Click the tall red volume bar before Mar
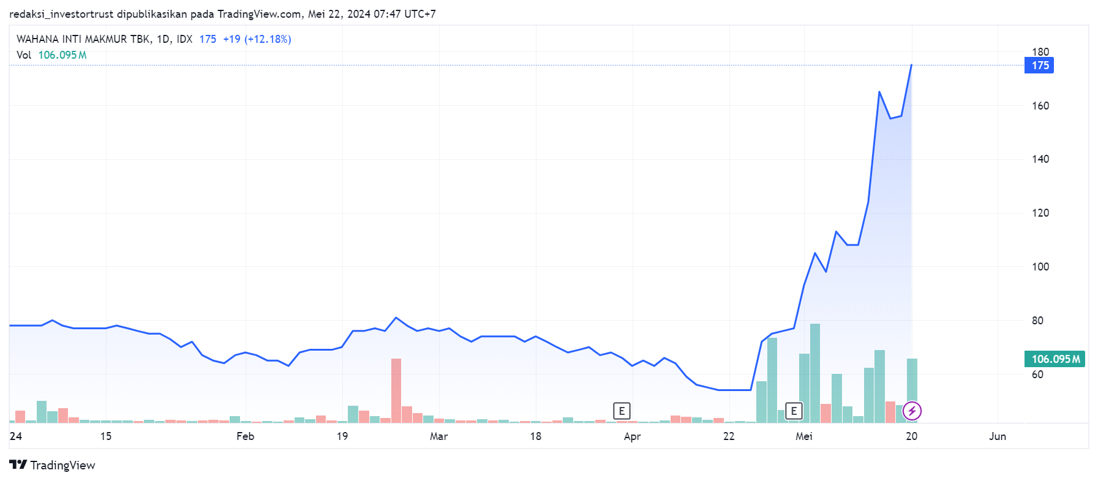The image size is (1098, 481). (x=396, y=390)
